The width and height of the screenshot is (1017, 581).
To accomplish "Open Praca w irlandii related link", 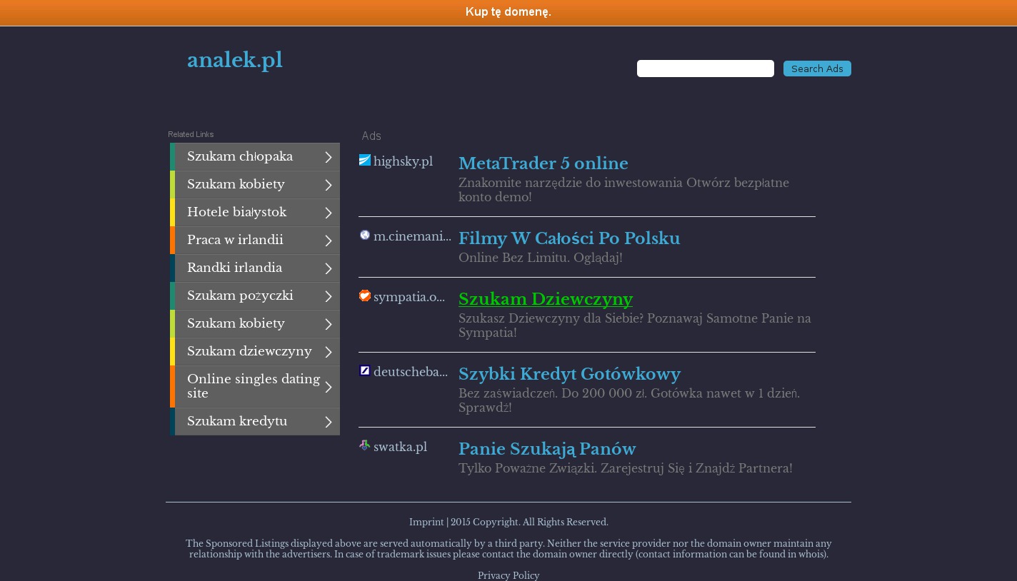I will [x=235, y=241].
